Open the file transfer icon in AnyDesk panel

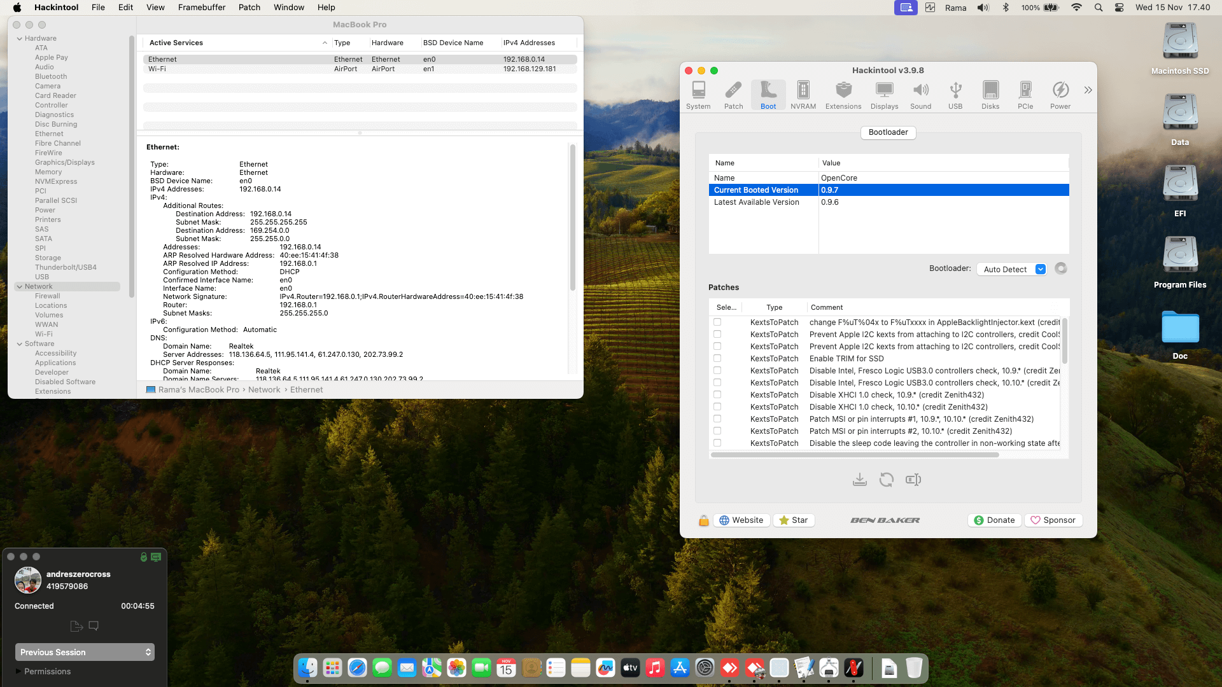76,626
